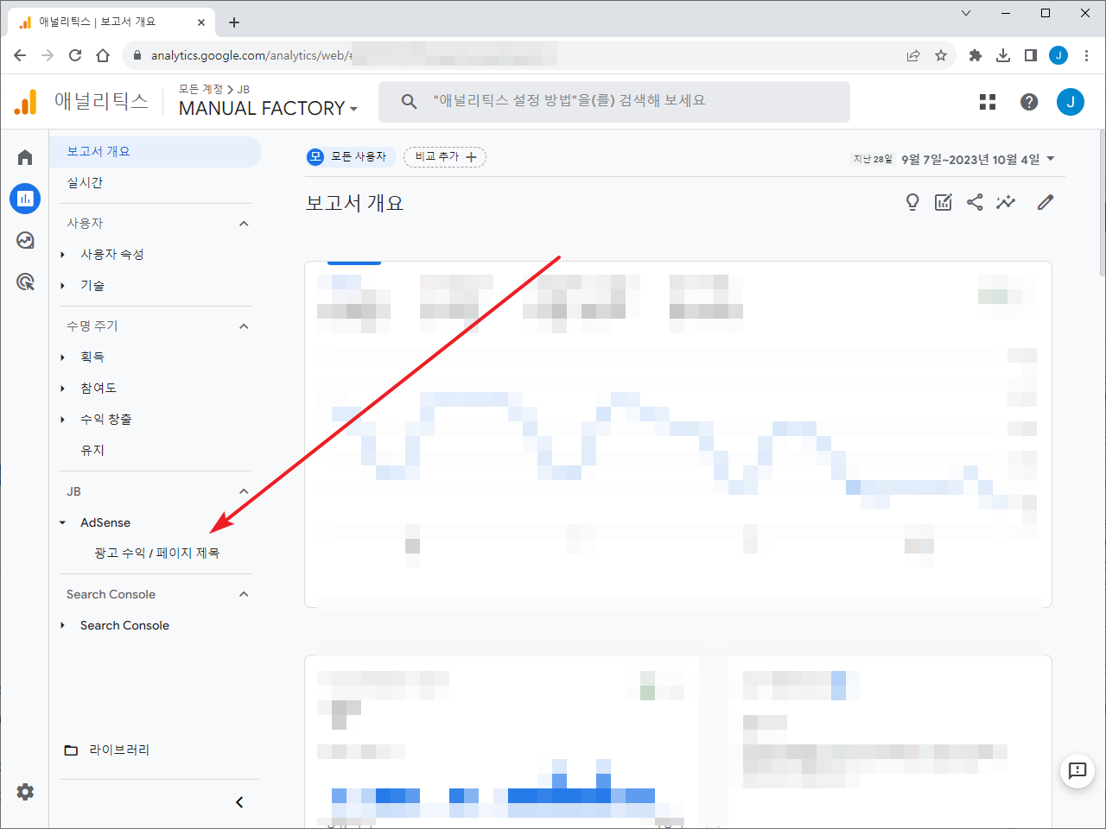Open Chrome three-dot menu
Viewport: 1106px width, 829px height.
[1086, 55]
